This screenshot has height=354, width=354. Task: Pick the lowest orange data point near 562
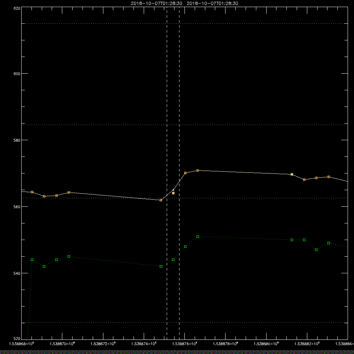[x=161, y=200]
